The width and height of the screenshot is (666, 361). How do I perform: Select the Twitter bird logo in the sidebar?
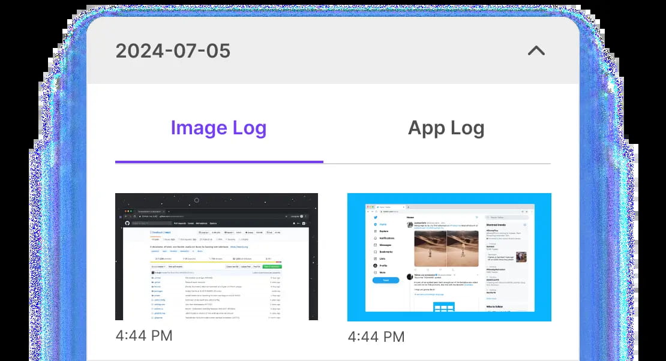[376, 218]
